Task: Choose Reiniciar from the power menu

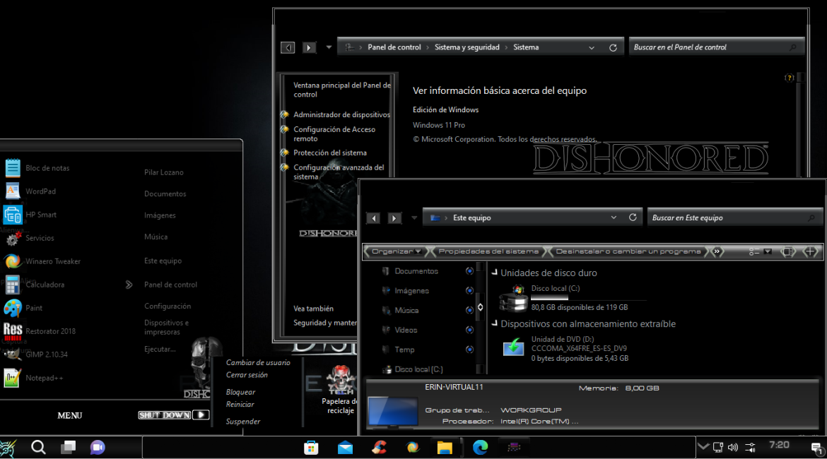Action: (x=240, y=405)
